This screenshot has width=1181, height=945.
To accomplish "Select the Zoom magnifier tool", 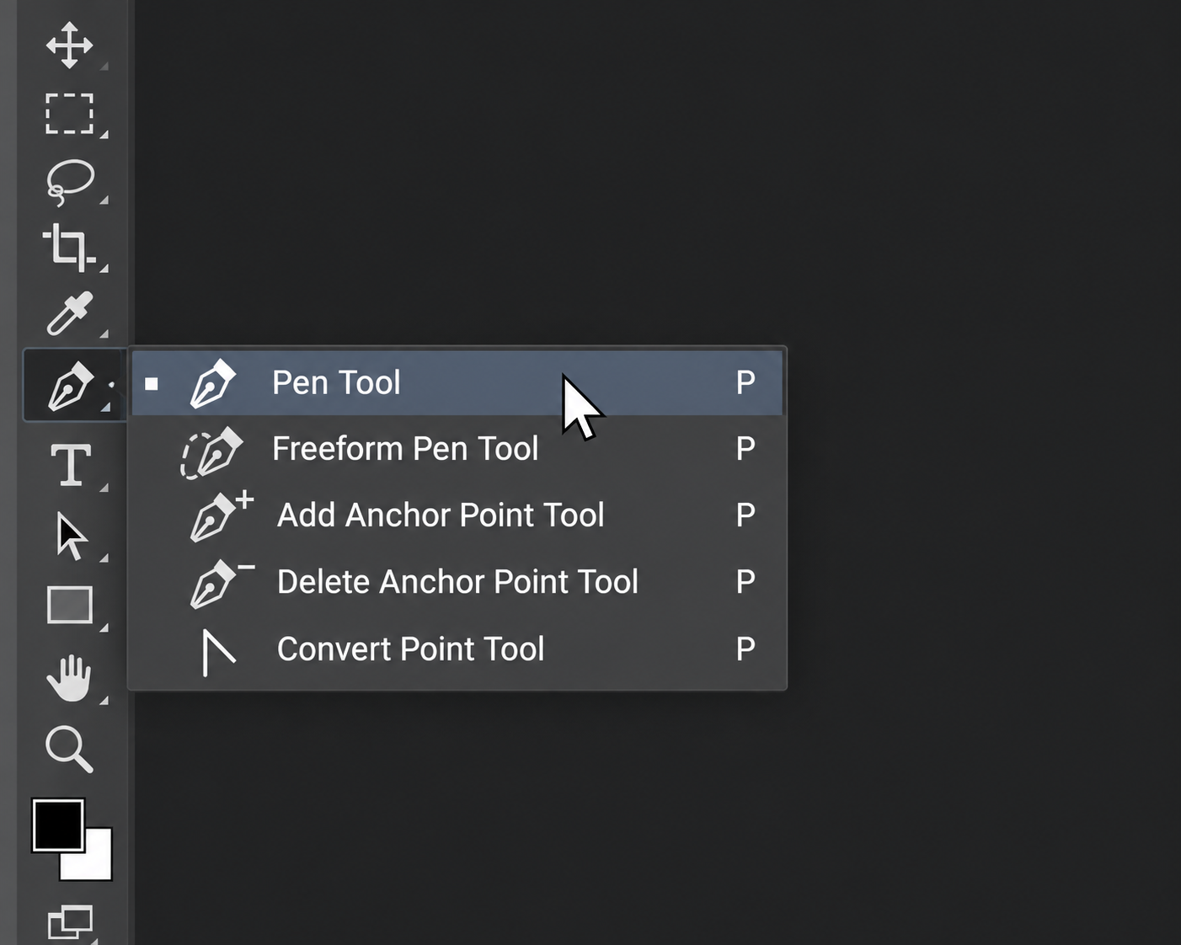I will [x=69, y=749].
